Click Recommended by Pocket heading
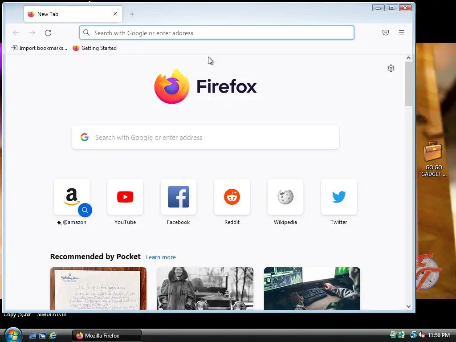This screenshot has width=456, height=342. 95,256
